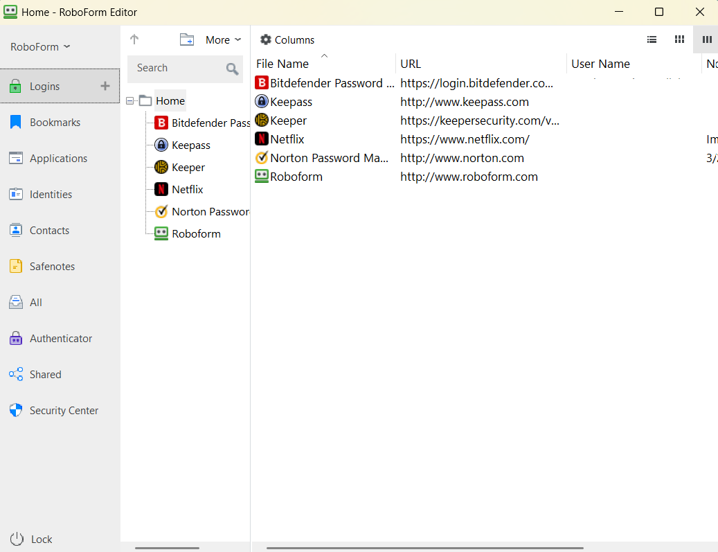Open the RoboForm dropdown menu
Screen dimensions: 718x552
click(x=40, y=46)
